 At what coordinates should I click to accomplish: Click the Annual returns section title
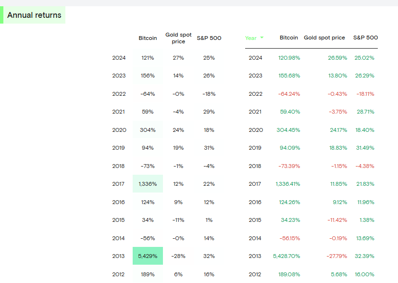[x=34, y=15]
